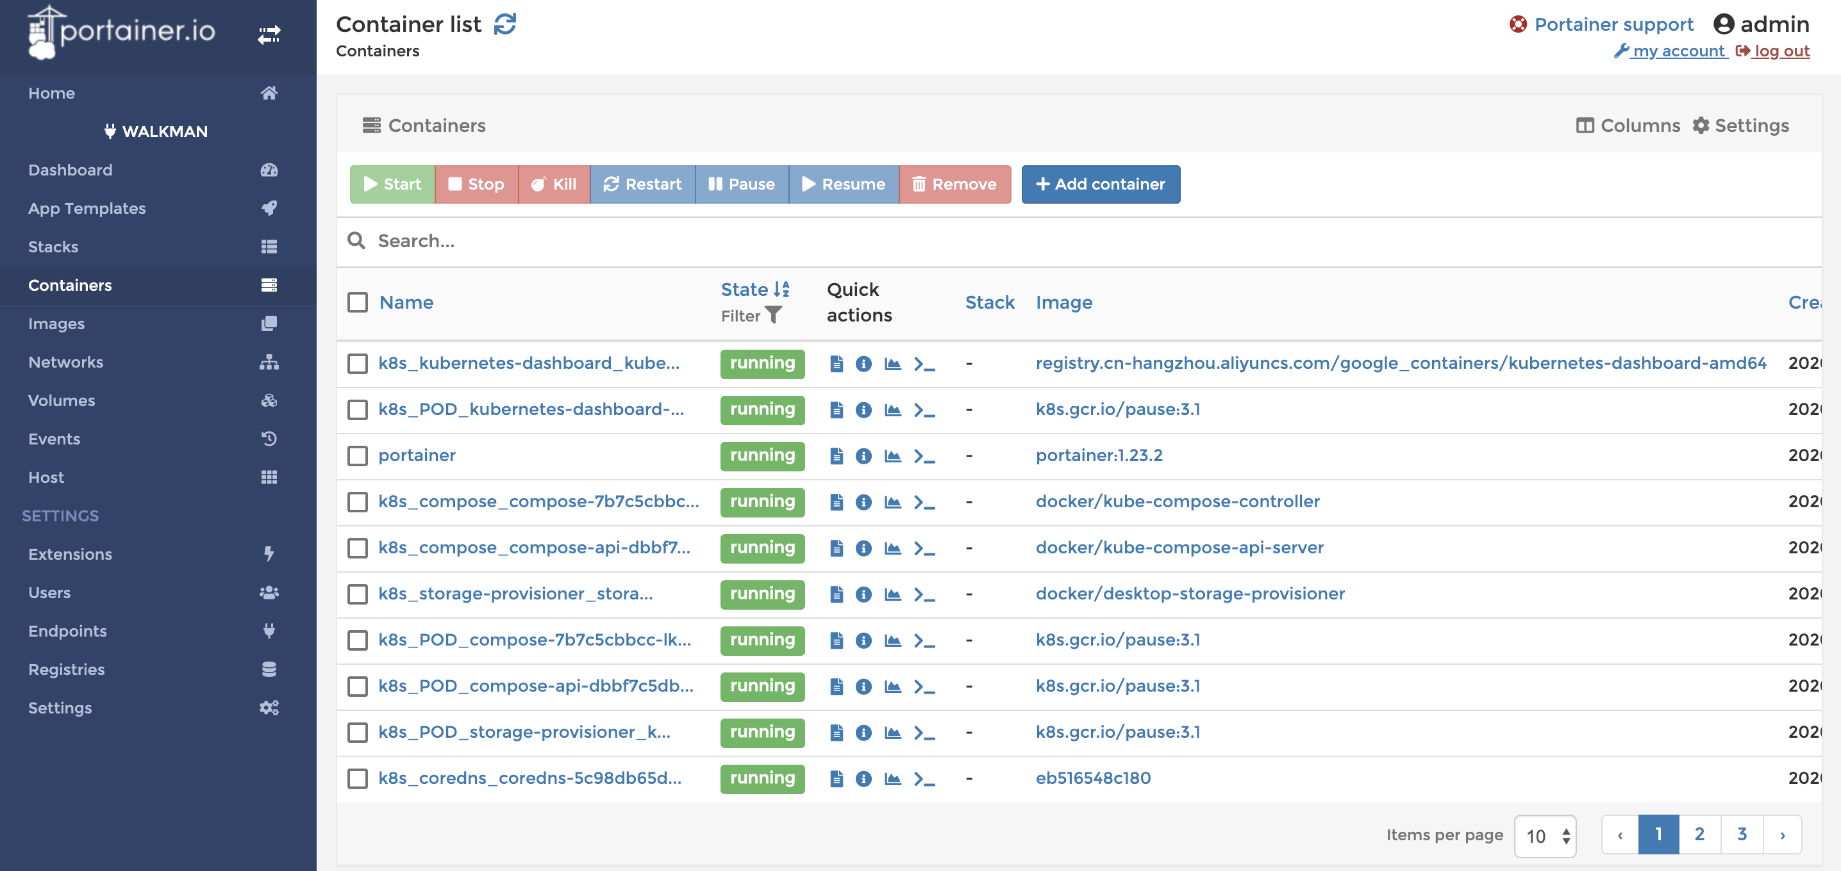Screen dimensions: 1841x871
Task: Open the portainer:1.23.2 image link
Action: pyautogui.click(x=1099, y=455)
